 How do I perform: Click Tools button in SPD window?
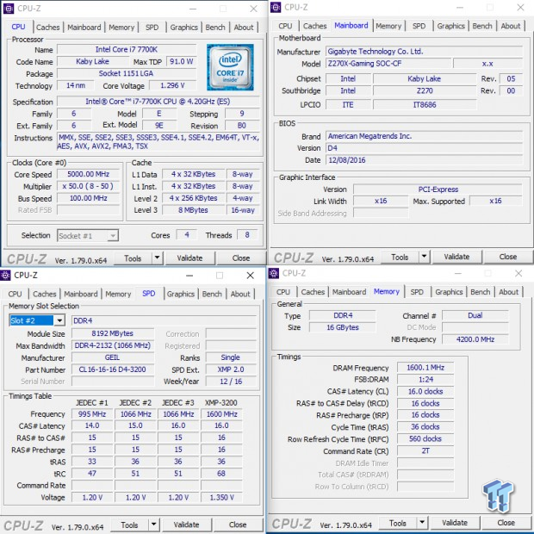click(129, 525)
